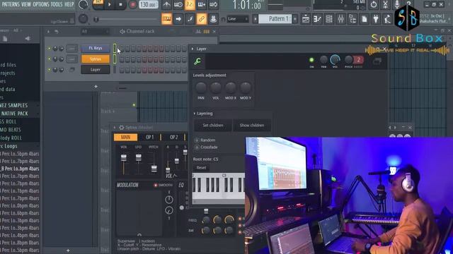Open the Playlist view icon
This screenshot has width=453, height=254.
click(306, 19)
